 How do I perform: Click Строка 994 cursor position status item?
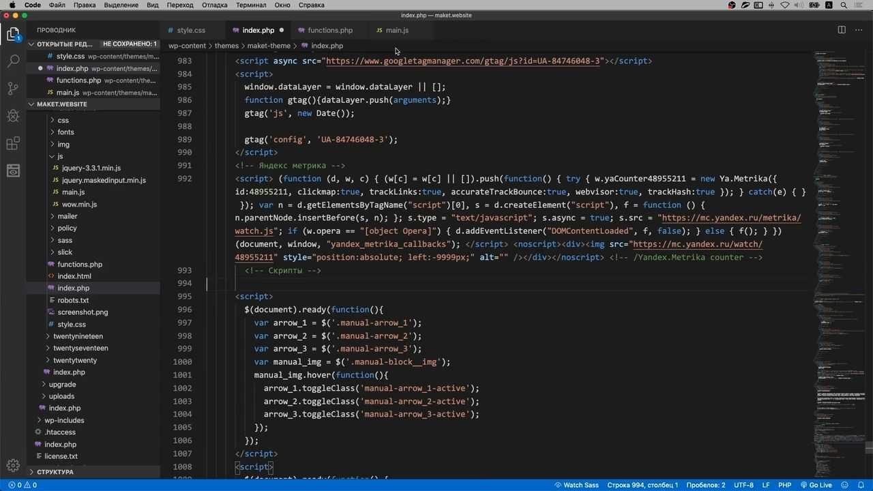(x=642, y=485)
